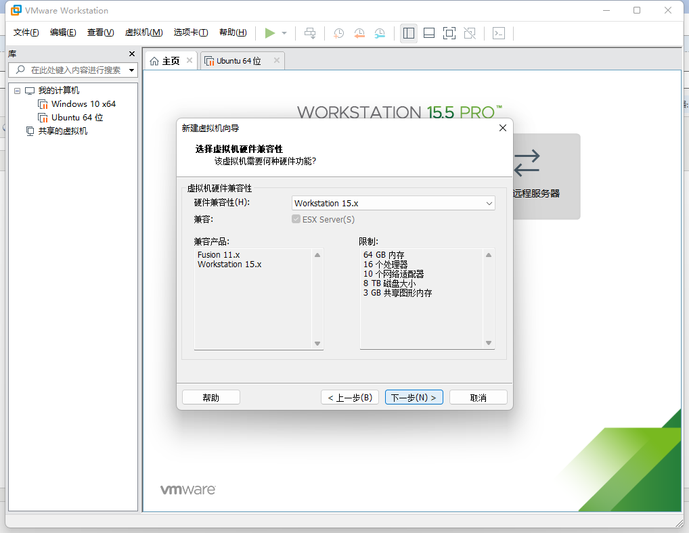
Task: Click the 8 TB 磁盘大小 limit entry
Action: [x=389, y=283]
